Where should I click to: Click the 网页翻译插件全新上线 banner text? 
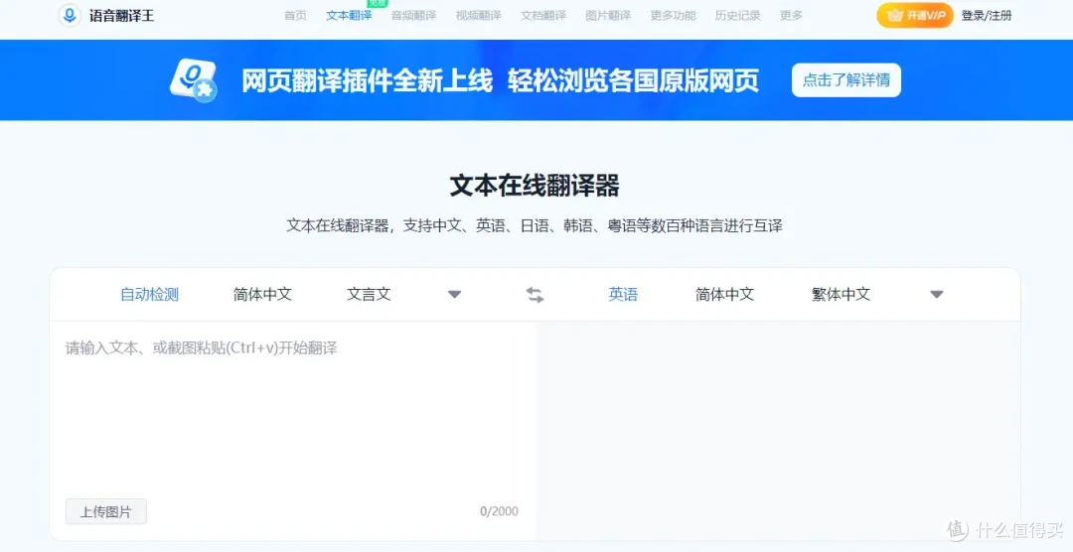pyautogui.click(x=367, y=80)
